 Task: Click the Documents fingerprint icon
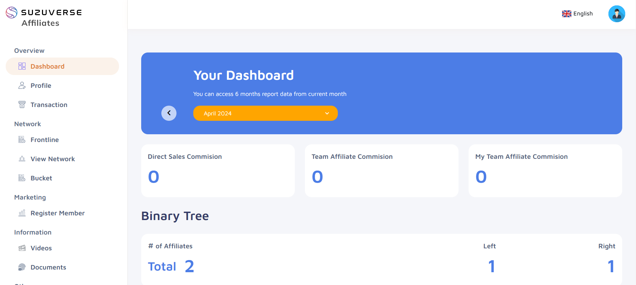click(22, 267)
